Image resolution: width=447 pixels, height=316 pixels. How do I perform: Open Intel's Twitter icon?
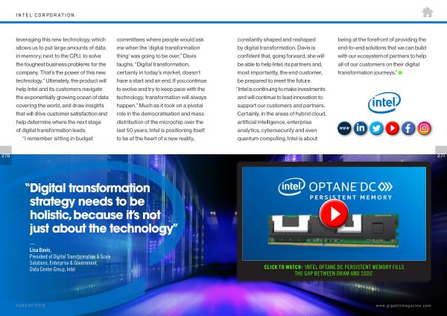(x=376, y=128)
